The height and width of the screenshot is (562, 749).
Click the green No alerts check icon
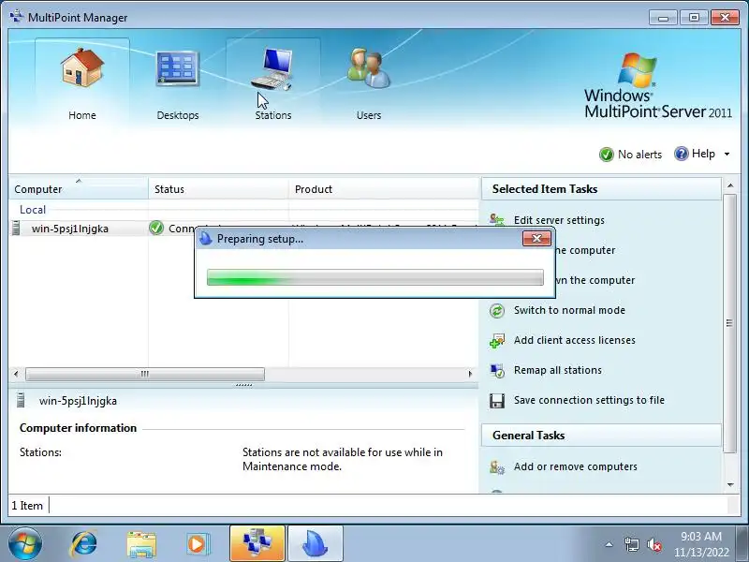[606, 155]
